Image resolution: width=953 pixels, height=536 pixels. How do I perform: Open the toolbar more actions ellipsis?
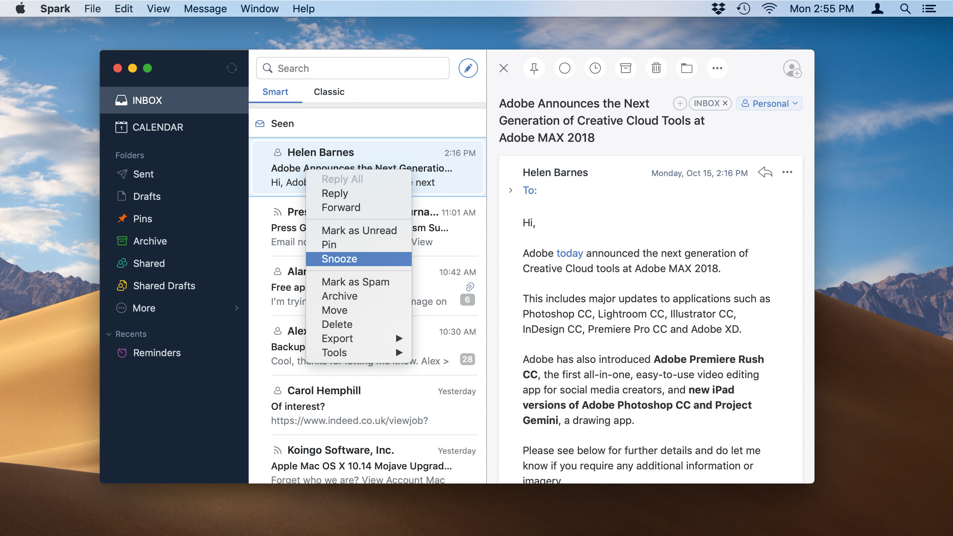[x=717, y=68]
